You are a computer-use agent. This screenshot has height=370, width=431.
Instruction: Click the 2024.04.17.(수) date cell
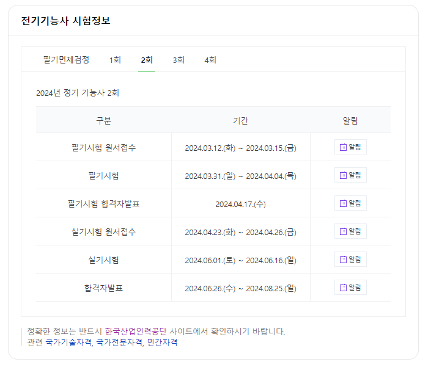240,204
